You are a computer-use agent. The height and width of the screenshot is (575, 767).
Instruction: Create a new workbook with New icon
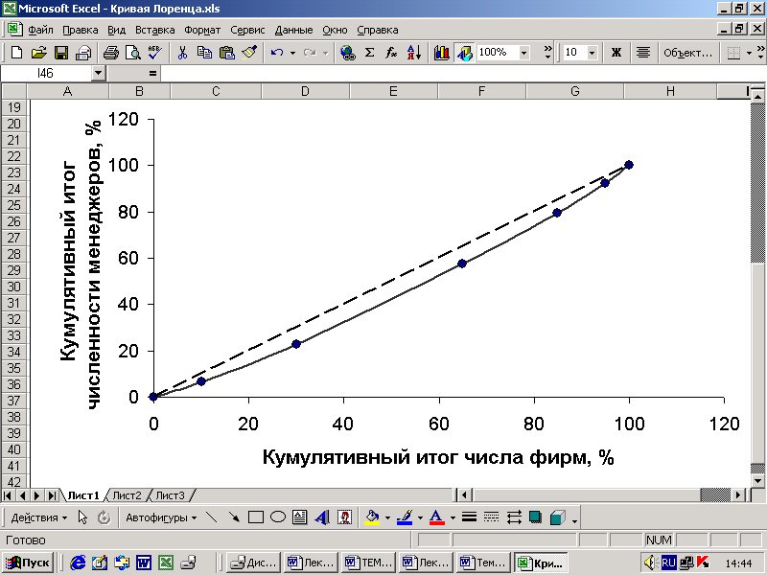click(16, 53)
